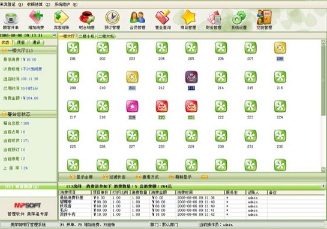The height and width of the screenshot is (229, 327).
Task: Select table 219 pink icon
Action: coord(132,106)
